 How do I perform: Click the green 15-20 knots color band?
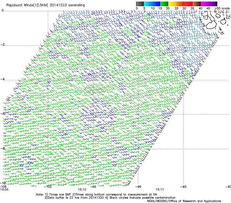(x=164, y=4)
